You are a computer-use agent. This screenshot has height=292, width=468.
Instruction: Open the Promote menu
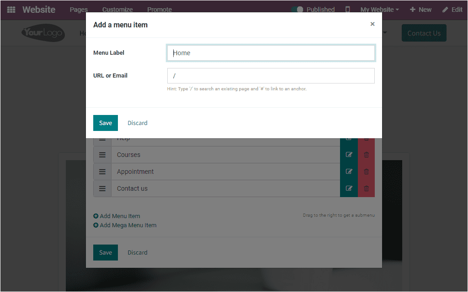coord(159,9)
